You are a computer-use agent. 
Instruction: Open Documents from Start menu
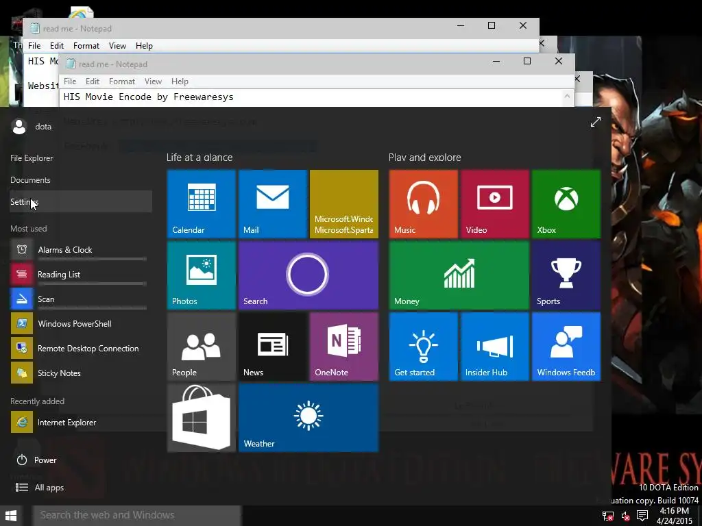30,180
